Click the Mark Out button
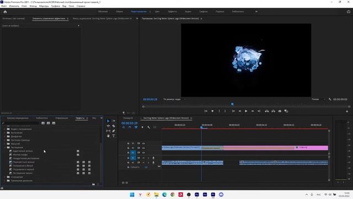This screenshot has height=199, width=353. coord(225,111)
